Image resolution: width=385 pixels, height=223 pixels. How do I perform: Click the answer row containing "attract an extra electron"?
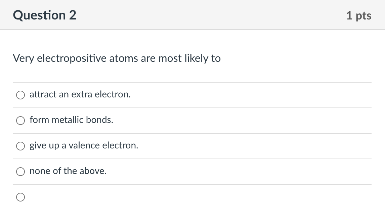[x=134, y=95]
